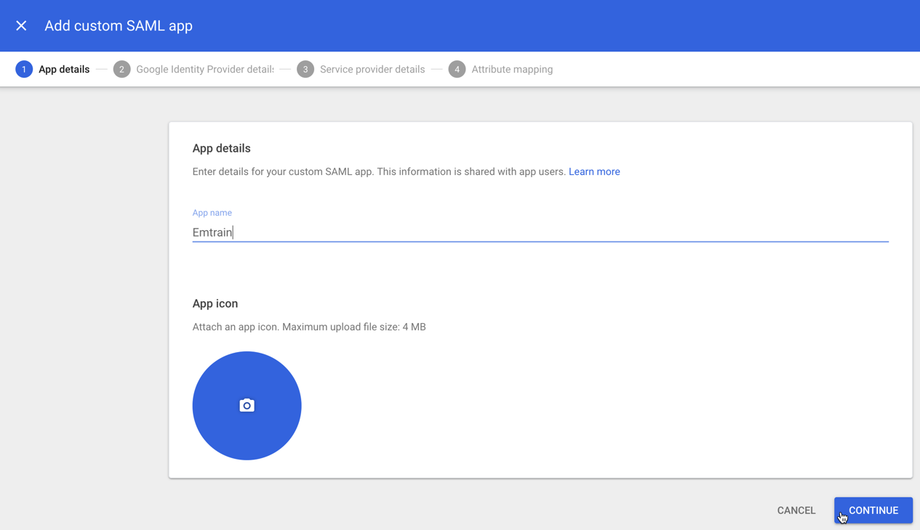Open the Learn more link

click(594, 171)
